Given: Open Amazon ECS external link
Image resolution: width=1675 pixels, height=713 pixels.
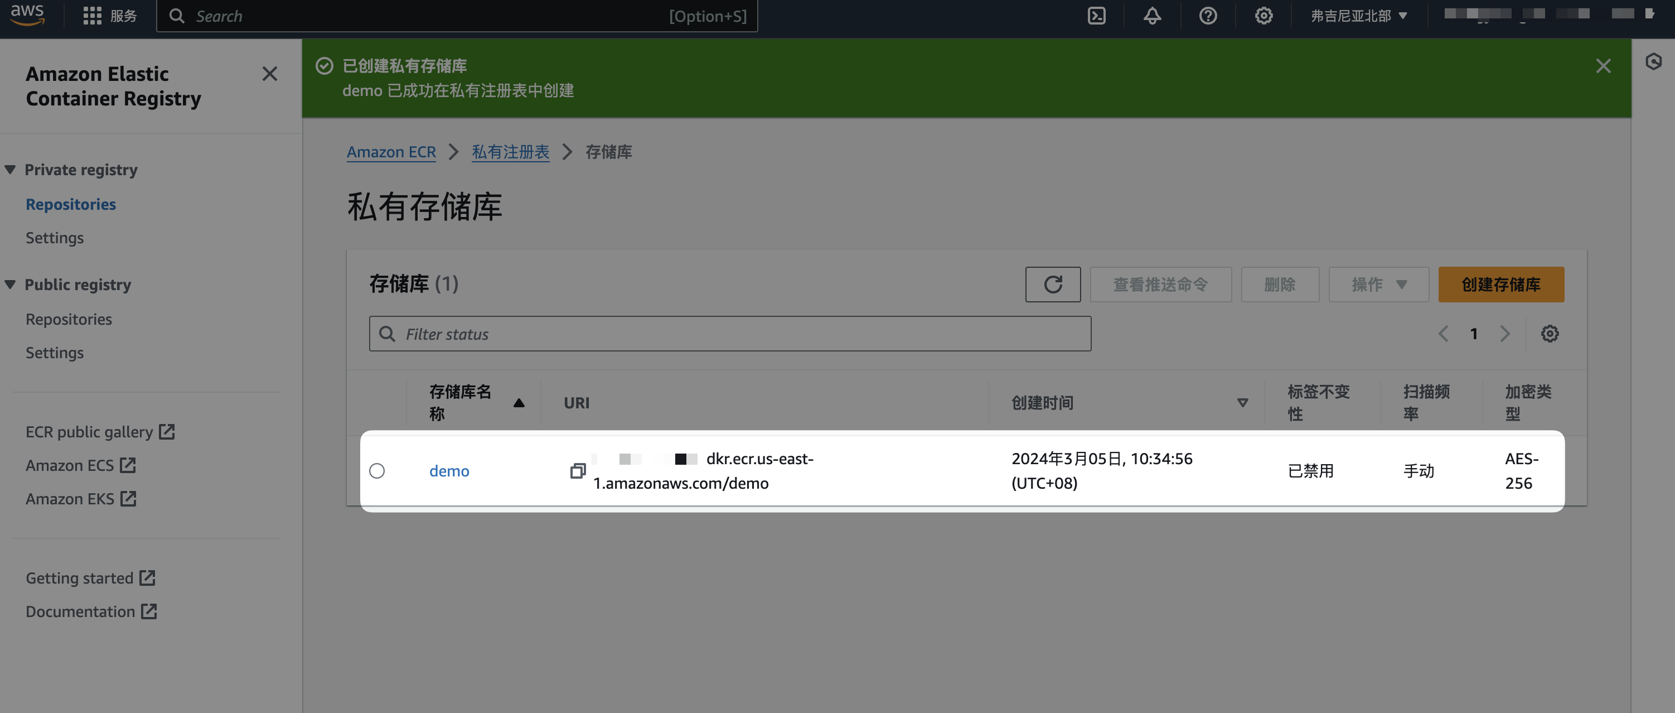Looking at the screenshot, I should (81, 465).
